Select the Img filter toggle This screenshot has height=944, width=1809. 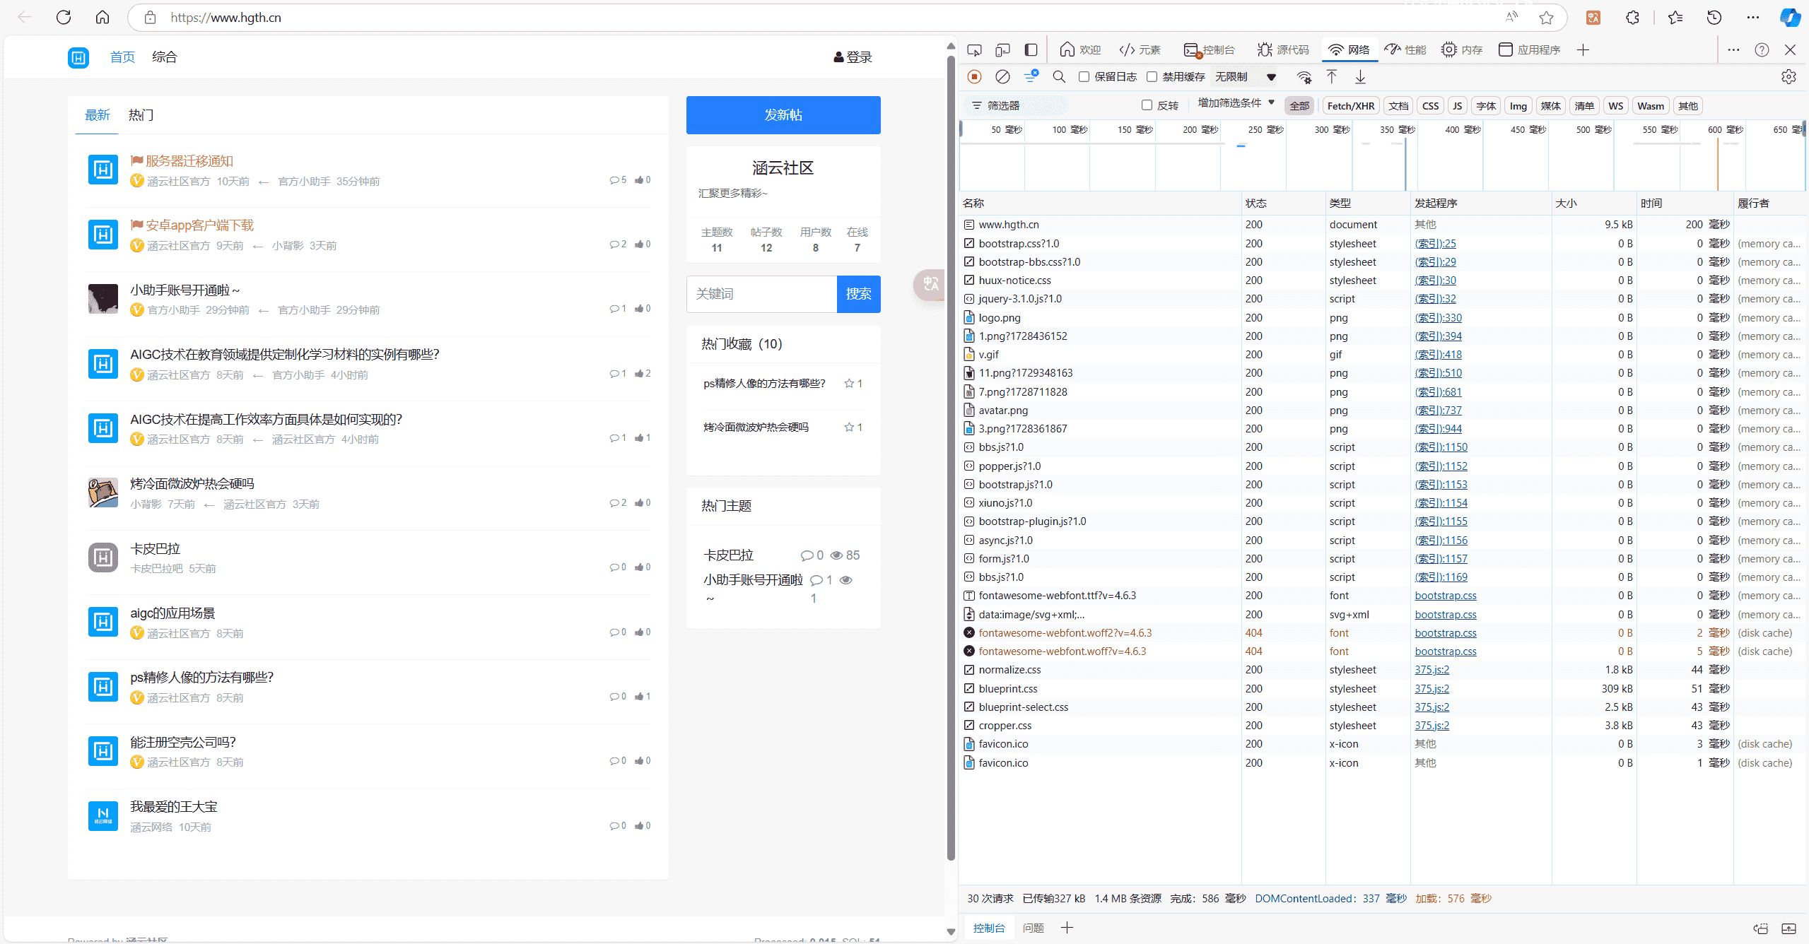1518,105
